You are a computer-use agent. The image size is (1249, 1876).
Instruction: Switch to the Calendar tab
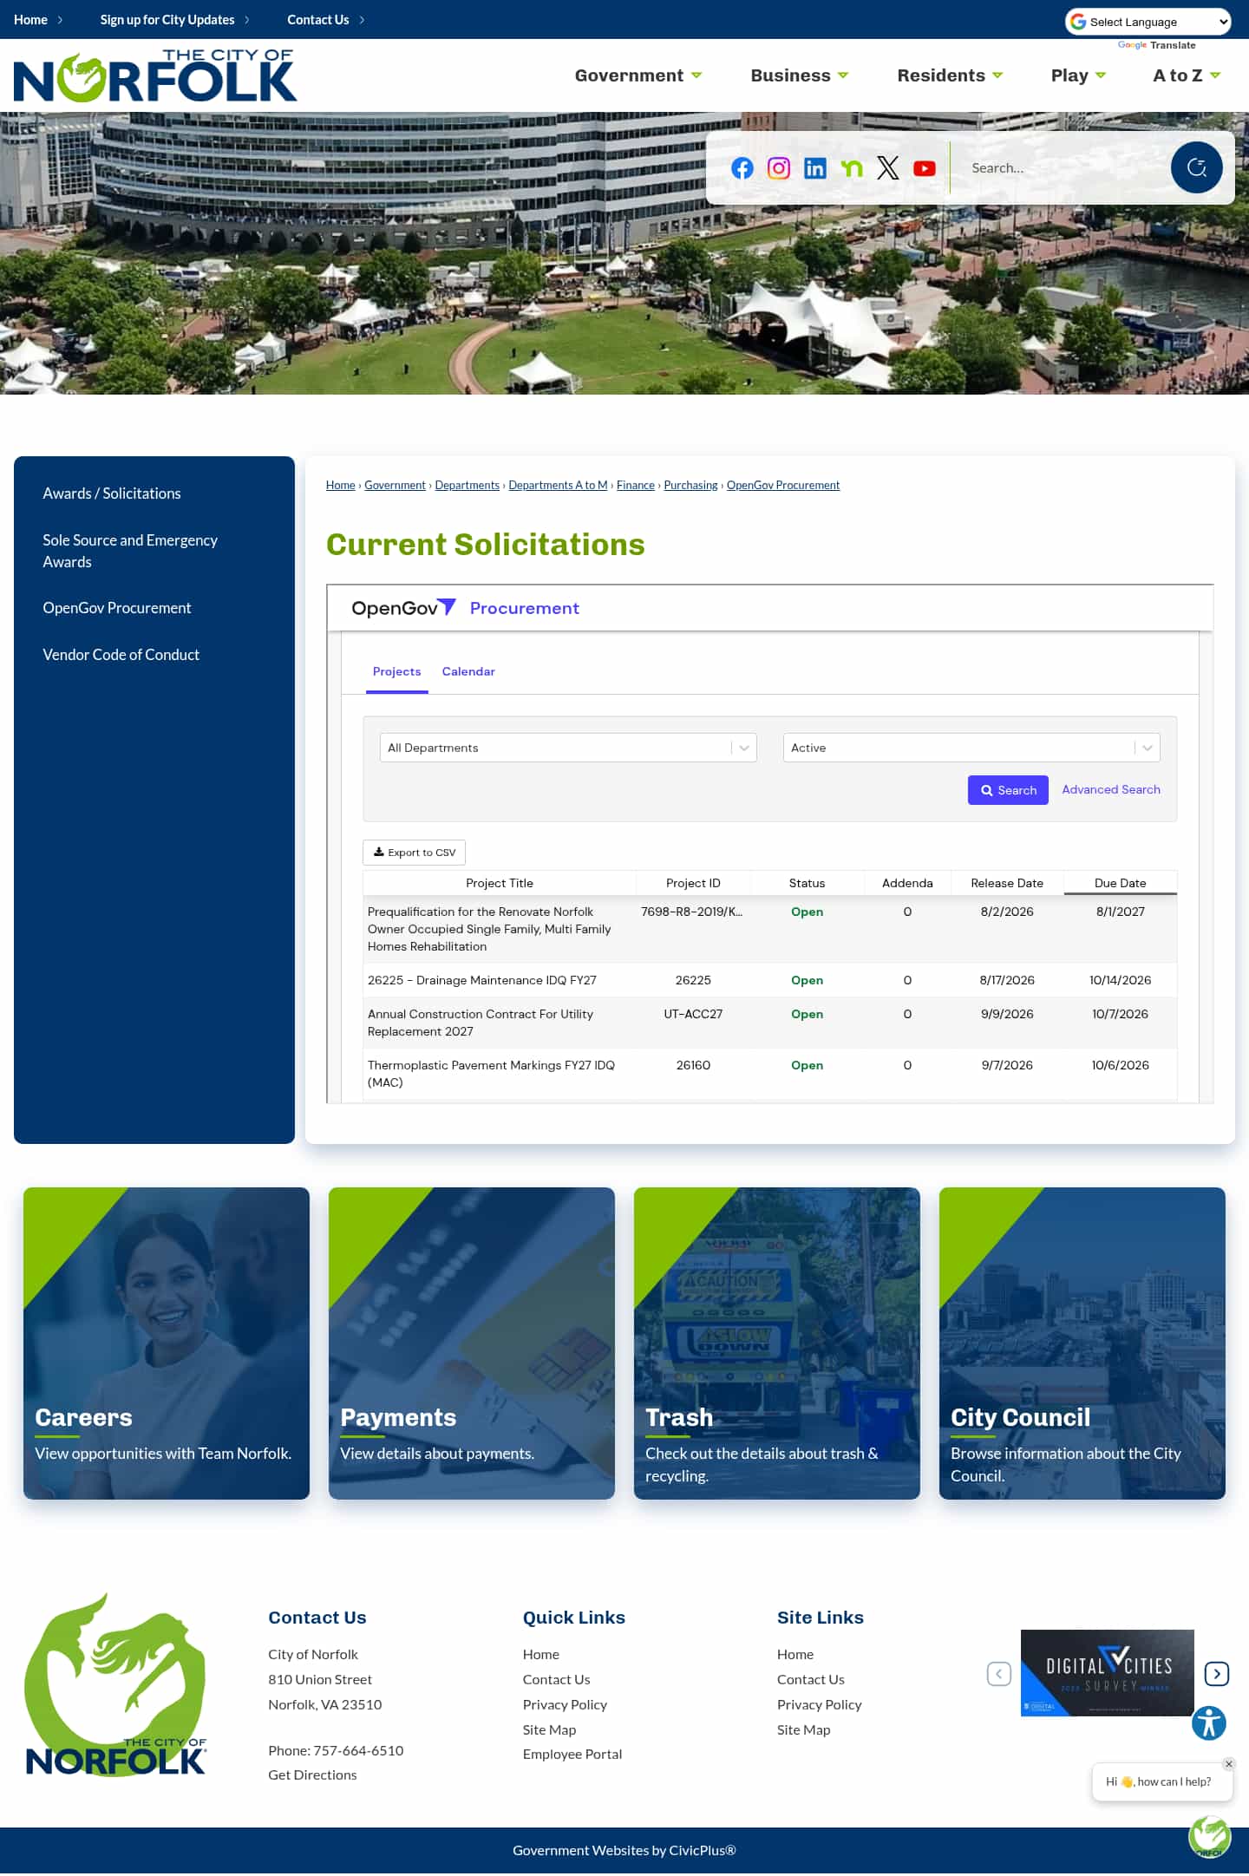click(468, 671)
